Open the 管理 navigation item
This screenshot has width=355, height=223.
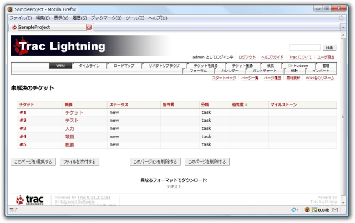tap(326, 65)
